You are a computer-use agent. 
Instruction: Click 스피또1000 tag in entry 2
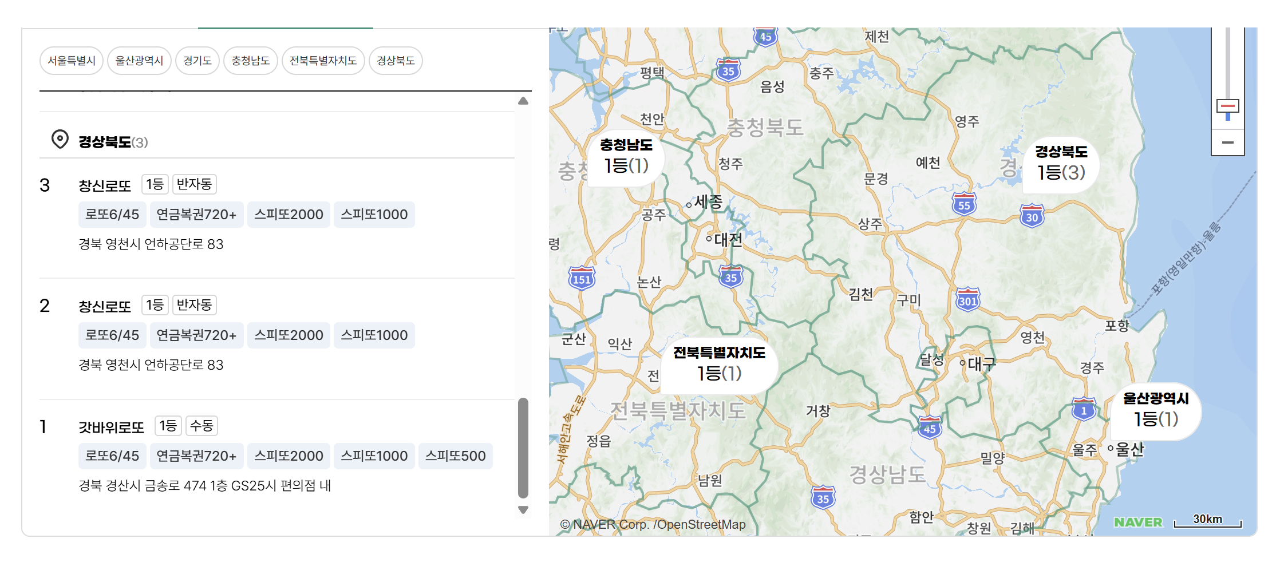tap(374, 335)
